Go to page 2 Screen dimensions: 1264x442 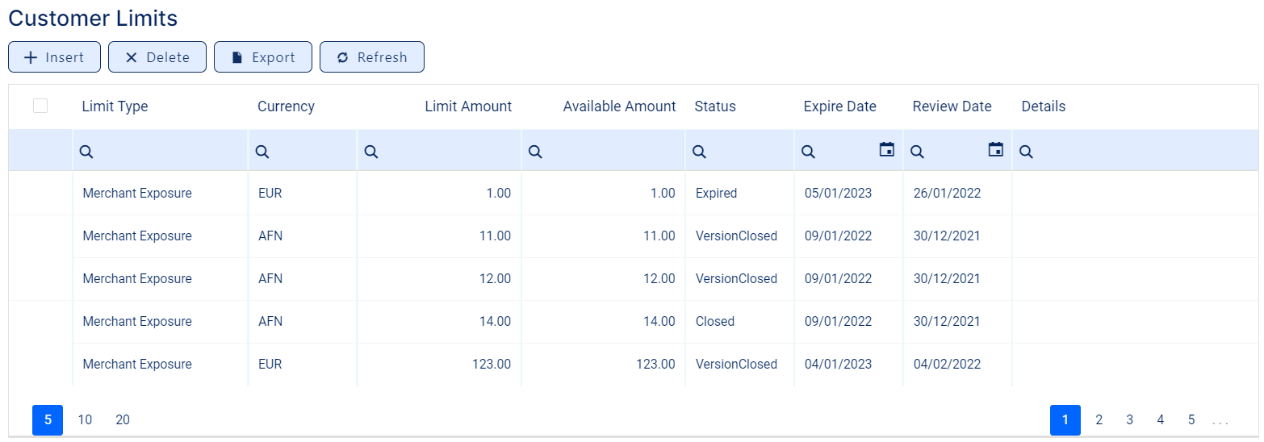[x=1099, y=419]
